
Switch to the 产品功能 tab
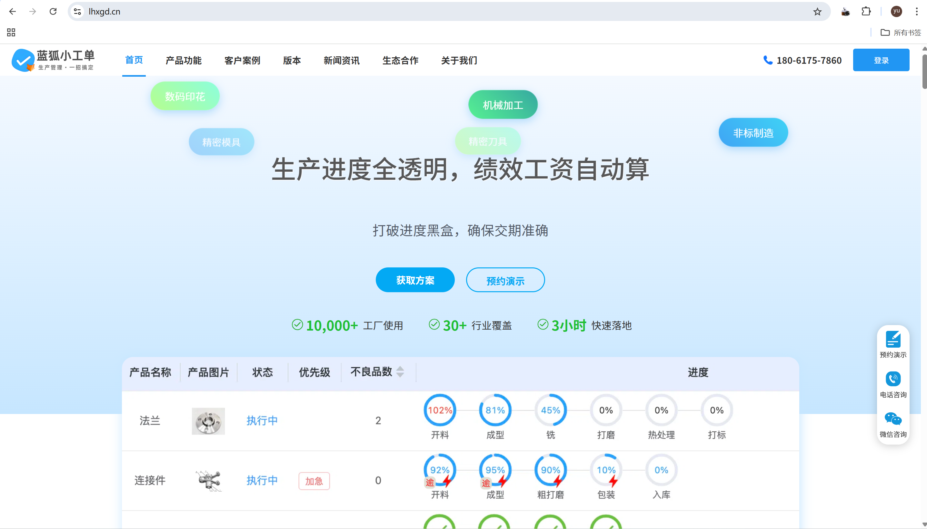point(183,60)
